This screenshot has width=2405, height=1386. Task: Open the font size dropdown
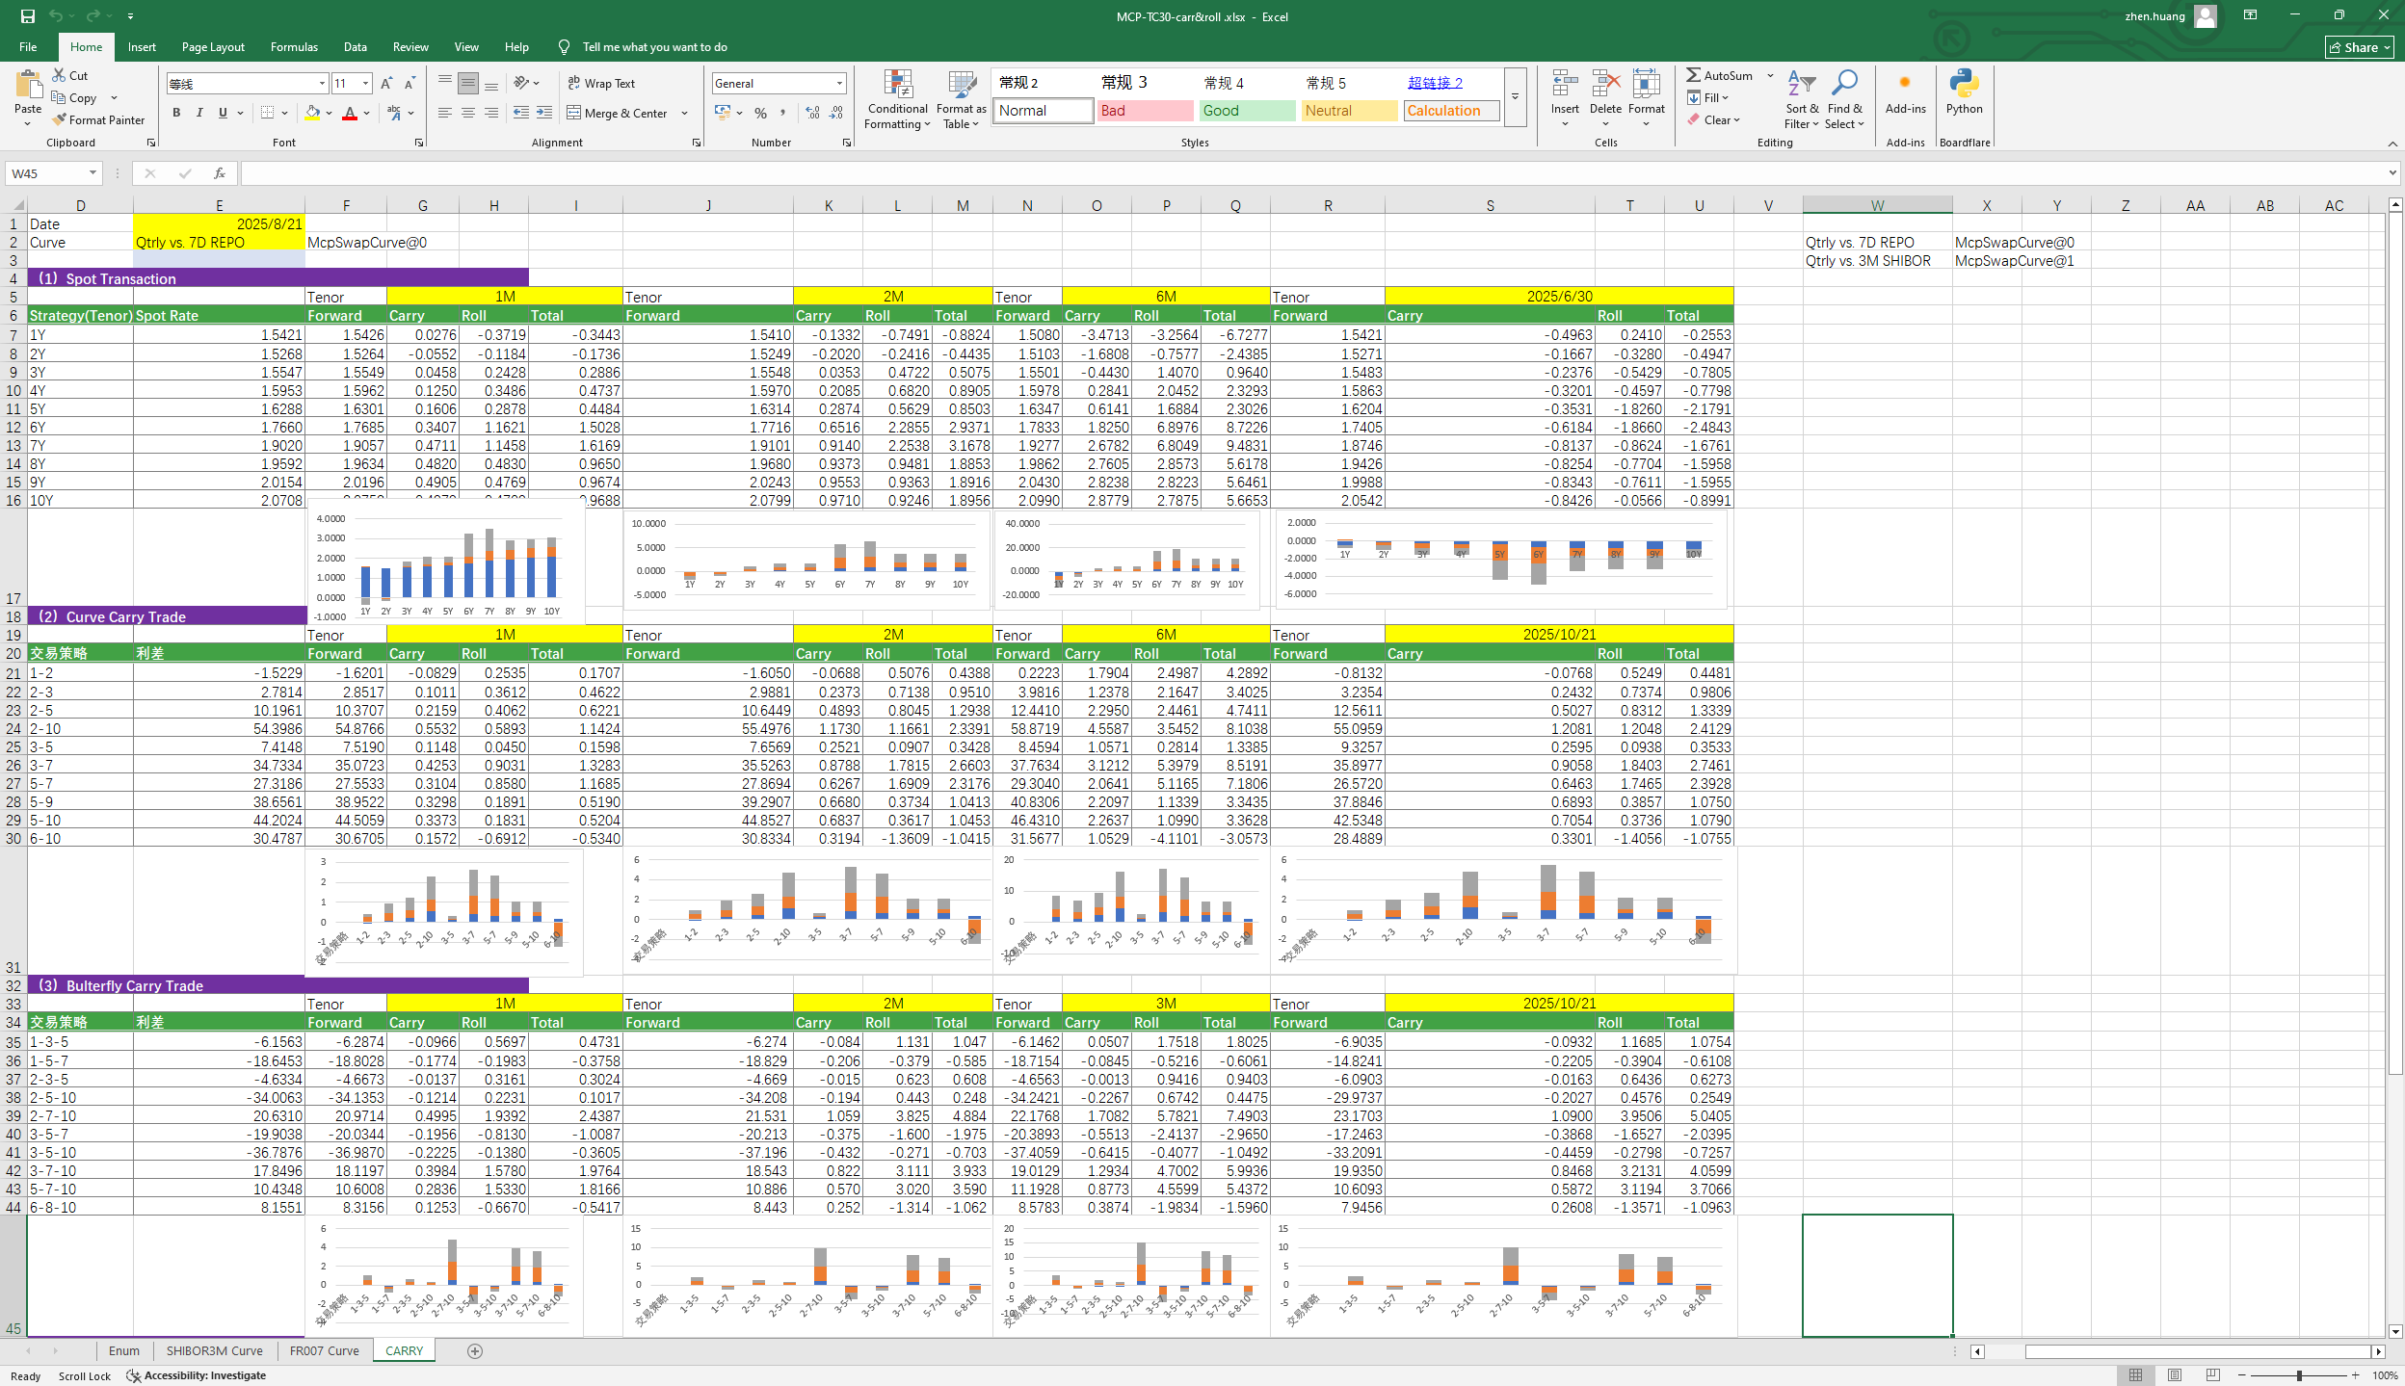pos(365,84)
